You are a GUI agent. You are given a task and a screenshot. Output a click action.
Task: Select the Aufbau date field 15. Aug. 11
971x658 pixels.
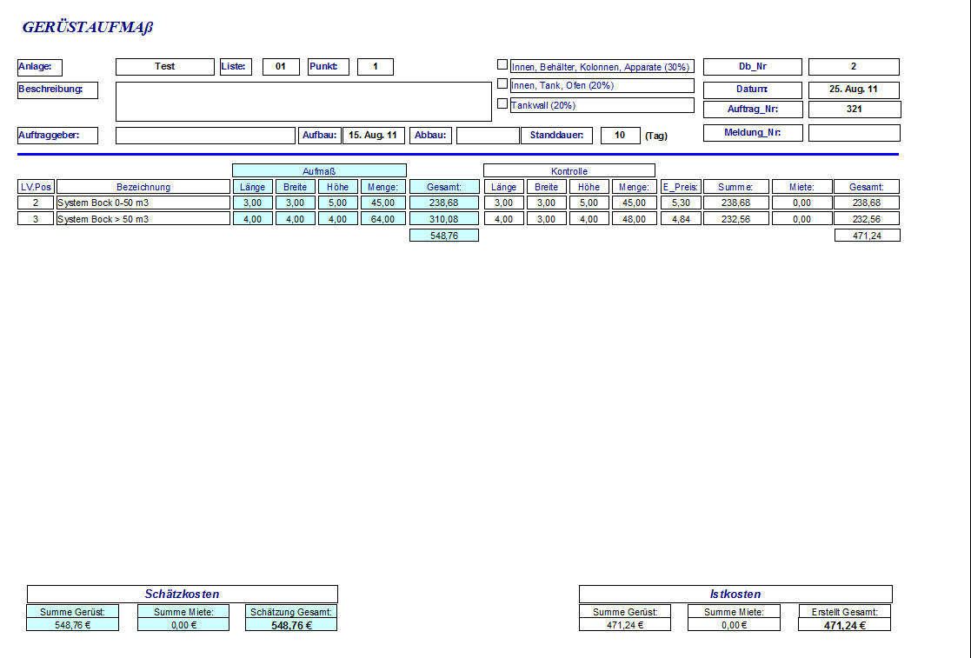[373, 136]
